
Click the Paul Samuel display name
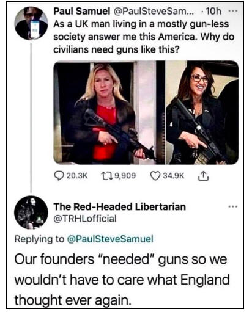[x=81, y=11]
